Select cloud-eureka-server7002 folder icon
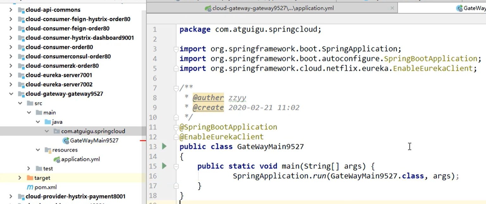Image resolution: width=486 pixels, height=204 pixels. 21,84
